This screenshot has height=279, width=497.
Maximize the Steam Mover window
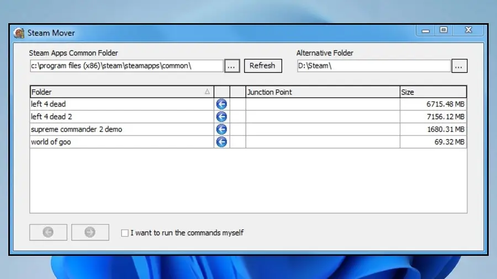(443, 31)
